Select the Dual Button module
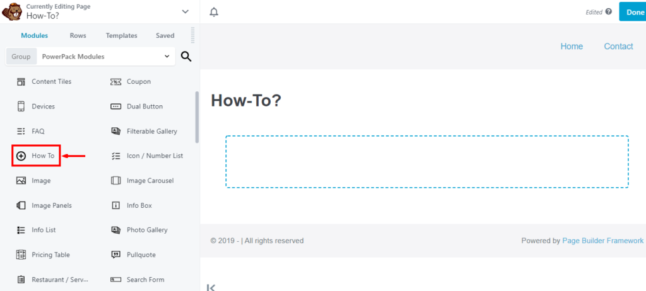The image size is (646, 291). point(137,106)
